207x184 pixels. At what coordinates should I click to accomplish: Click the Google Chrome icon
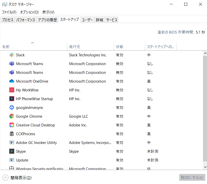(11, 116)
